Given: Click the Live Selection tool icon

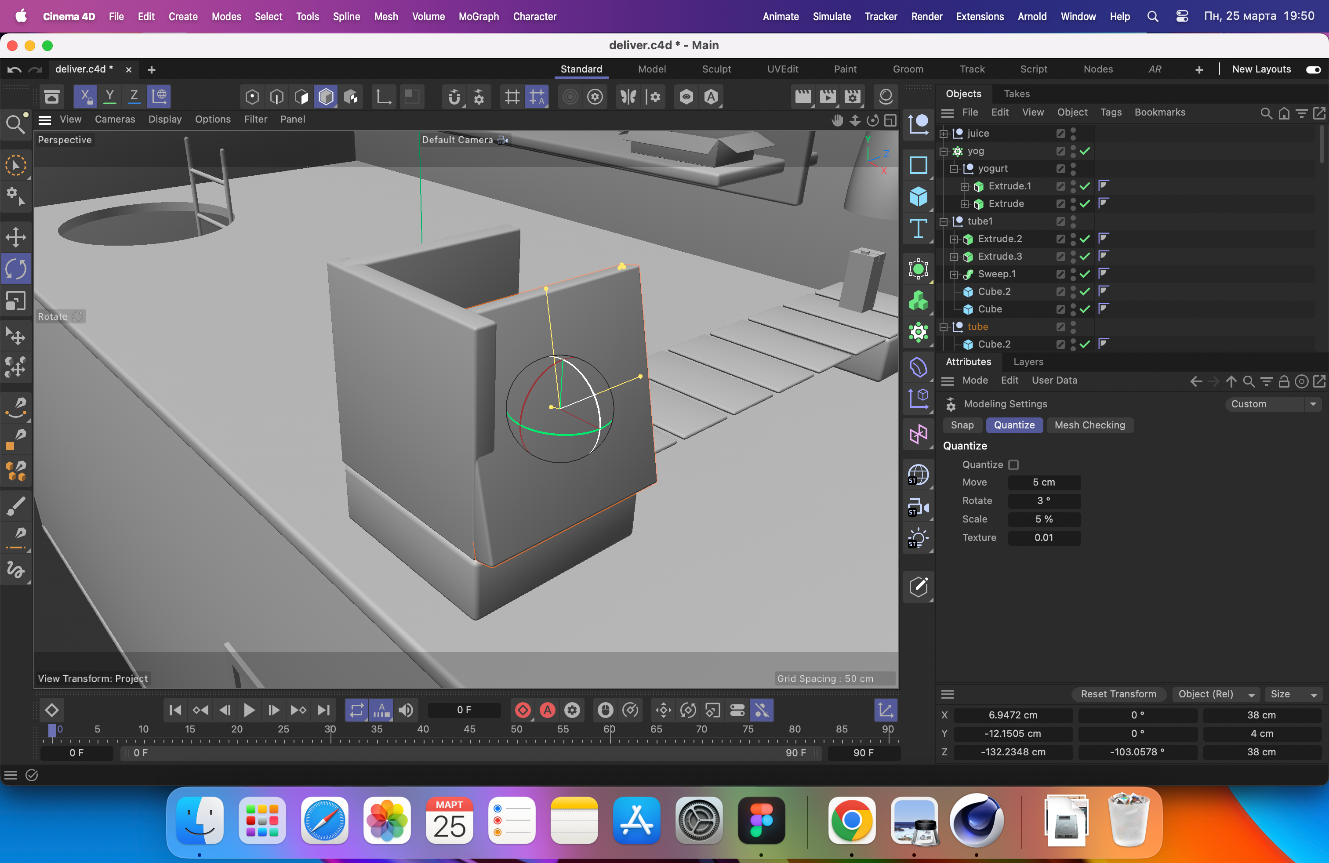Looking at the screenshot, I should [x=16, y=166].
